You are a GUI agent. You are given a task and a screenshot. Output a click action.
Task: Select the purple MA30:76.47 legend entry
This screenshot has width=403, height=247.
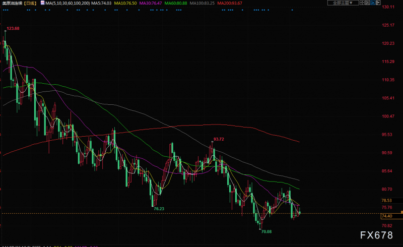click(x=151, y=3)
